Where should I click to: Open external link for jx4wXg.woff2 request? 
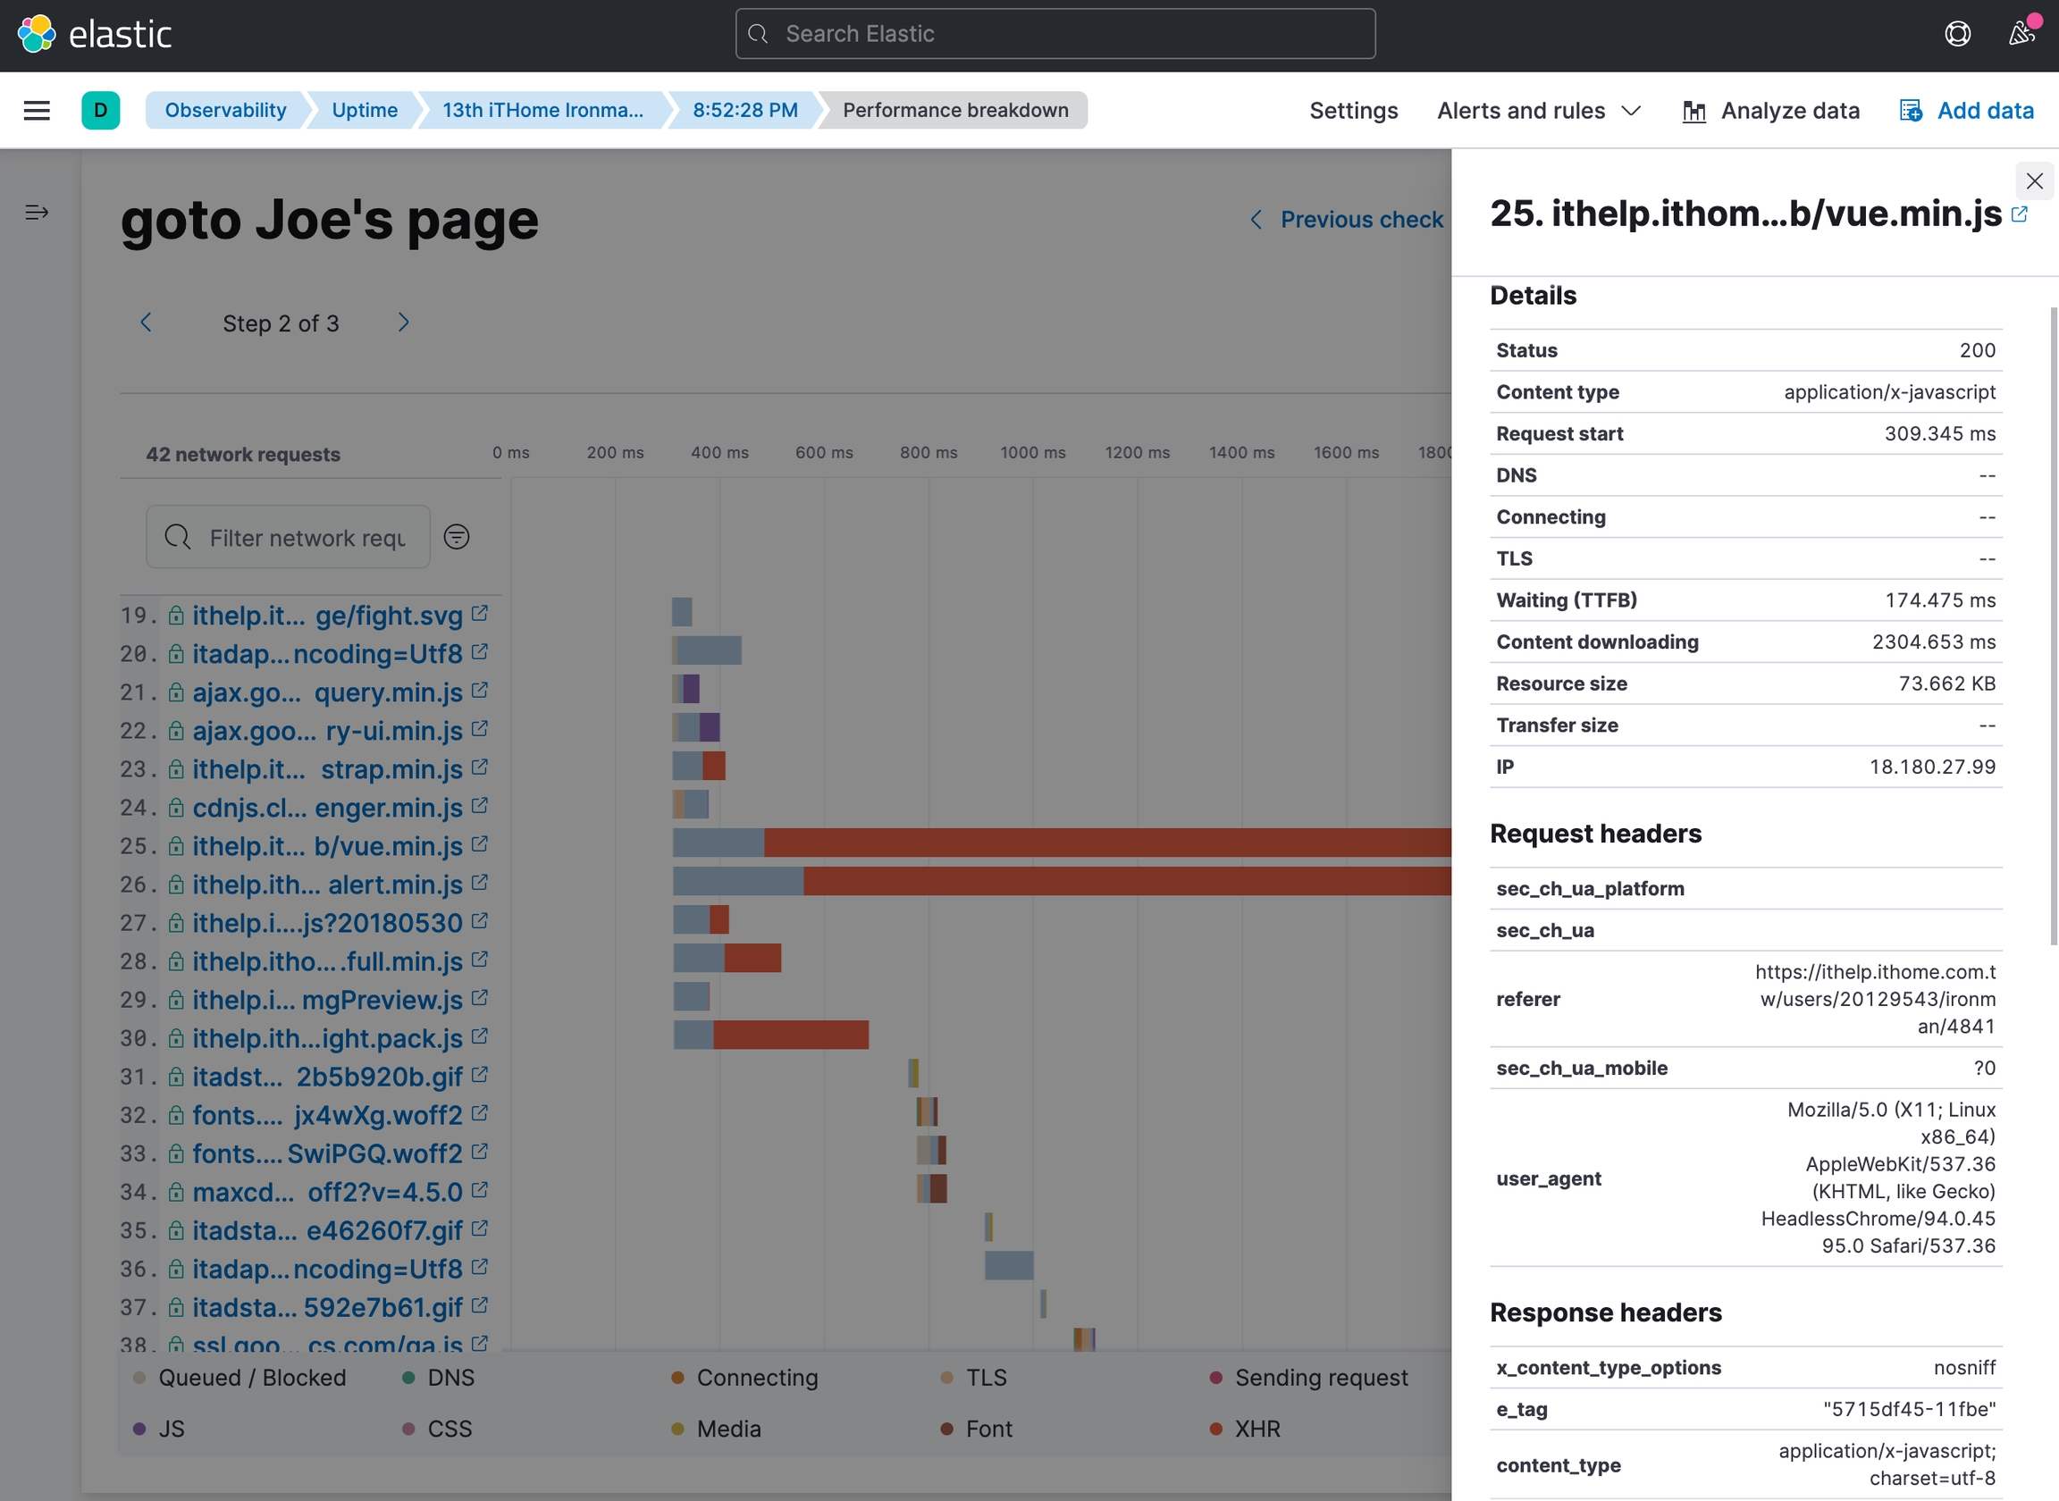click(x=480, y=1113)
